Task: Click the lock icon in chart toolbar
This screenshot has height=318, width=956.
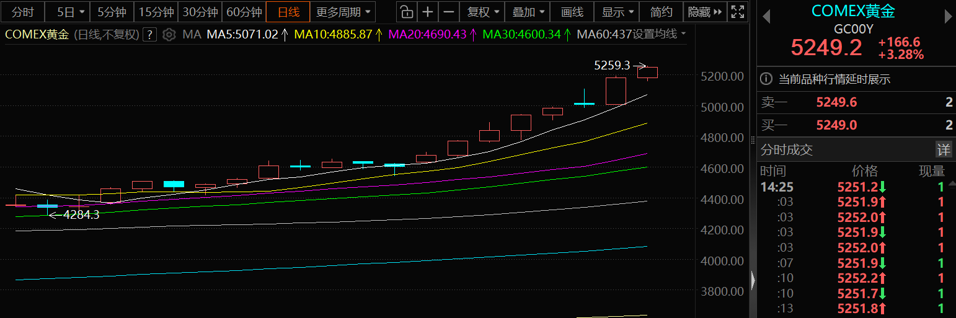Action: 405,12
